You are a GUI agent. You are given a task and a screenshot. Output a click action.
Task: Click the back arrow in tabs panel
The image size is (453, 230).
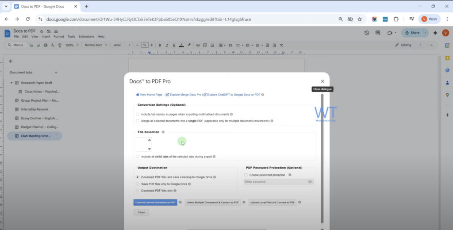pyautogui.click(x=11, y=61)
